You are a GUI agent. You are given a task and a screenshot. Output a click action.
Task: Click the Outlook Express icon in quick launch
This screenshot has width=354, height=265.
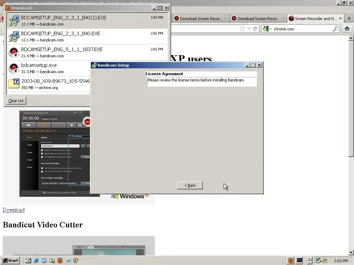pyautogui.click(x=44, y=261)
